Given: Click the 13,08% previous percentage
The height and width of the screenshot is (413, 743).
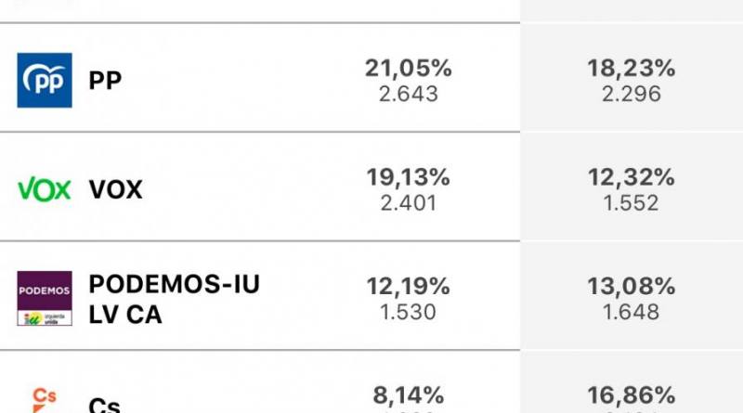Looking at the screenshot, I should click(x=631, y=287).
